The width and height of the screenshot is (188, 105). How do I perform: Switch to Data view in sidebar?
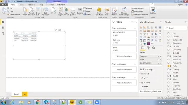(3, 28)
